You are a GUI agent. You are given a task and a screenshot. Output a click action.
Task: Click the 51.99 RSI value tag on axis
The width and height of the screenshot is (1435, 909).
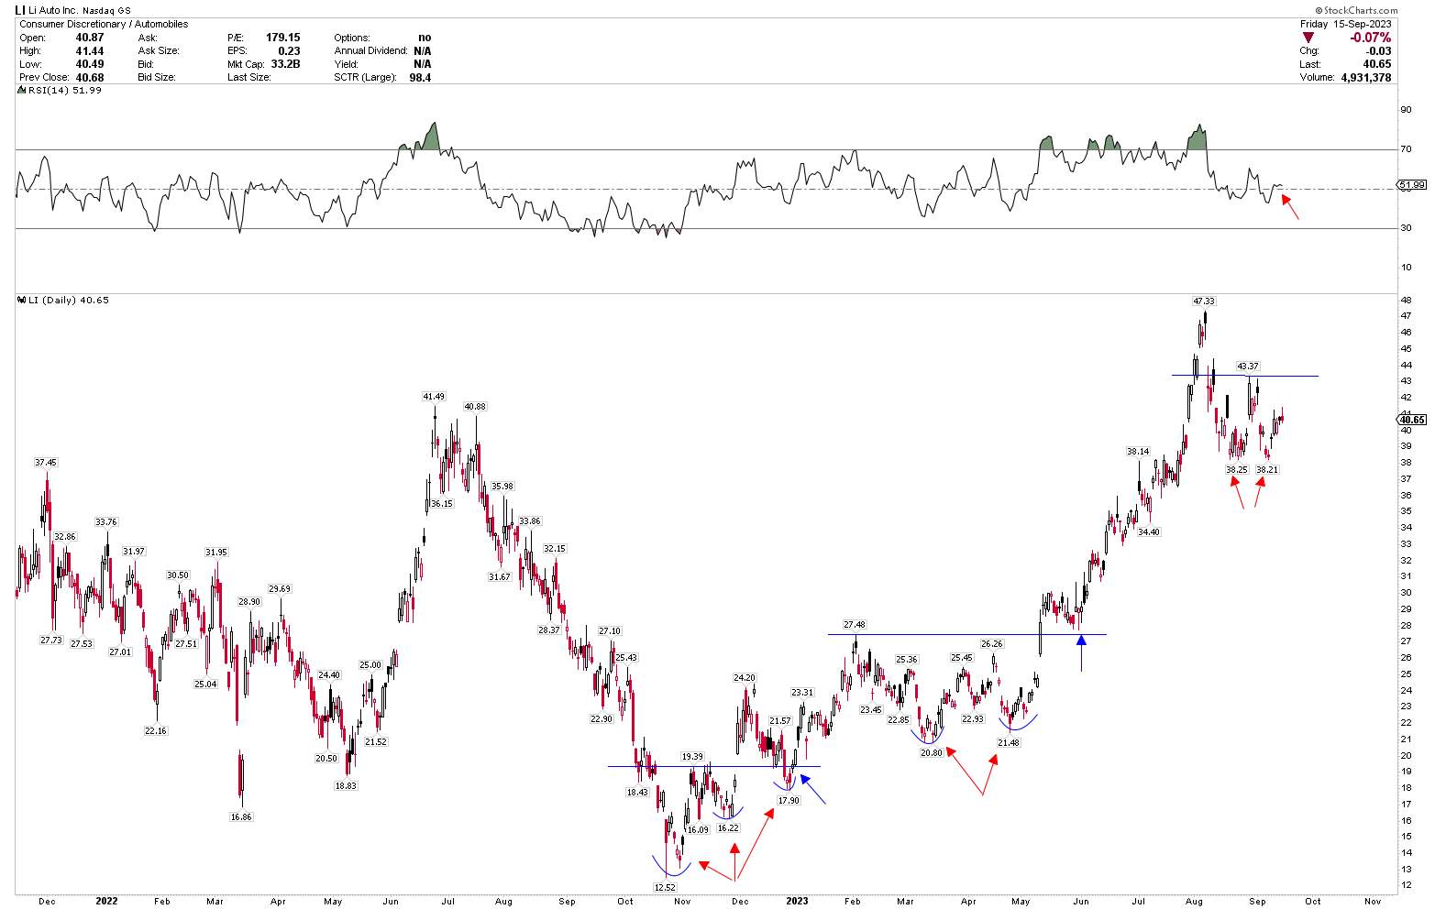(1413, 185)
